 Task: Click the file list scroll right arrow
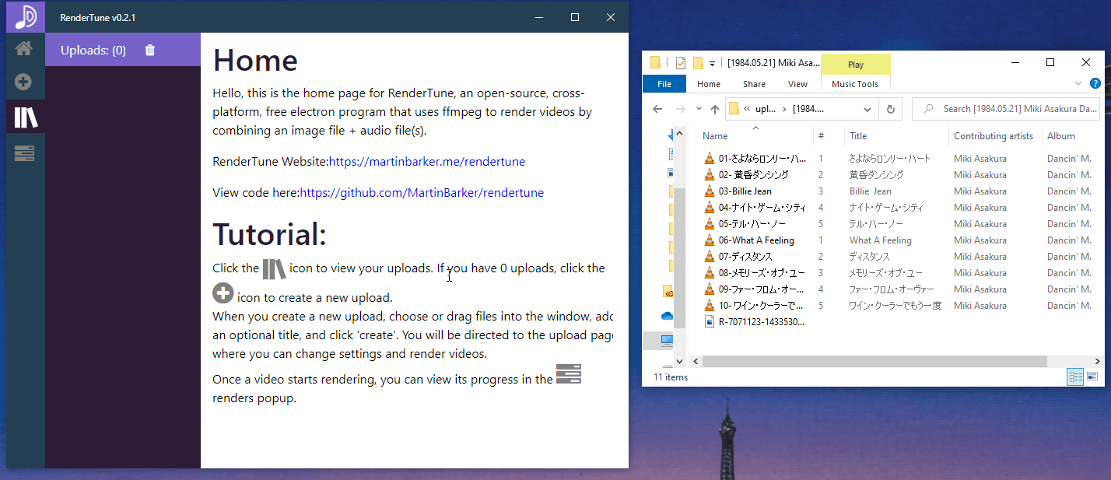click(x=1098, y=362)
